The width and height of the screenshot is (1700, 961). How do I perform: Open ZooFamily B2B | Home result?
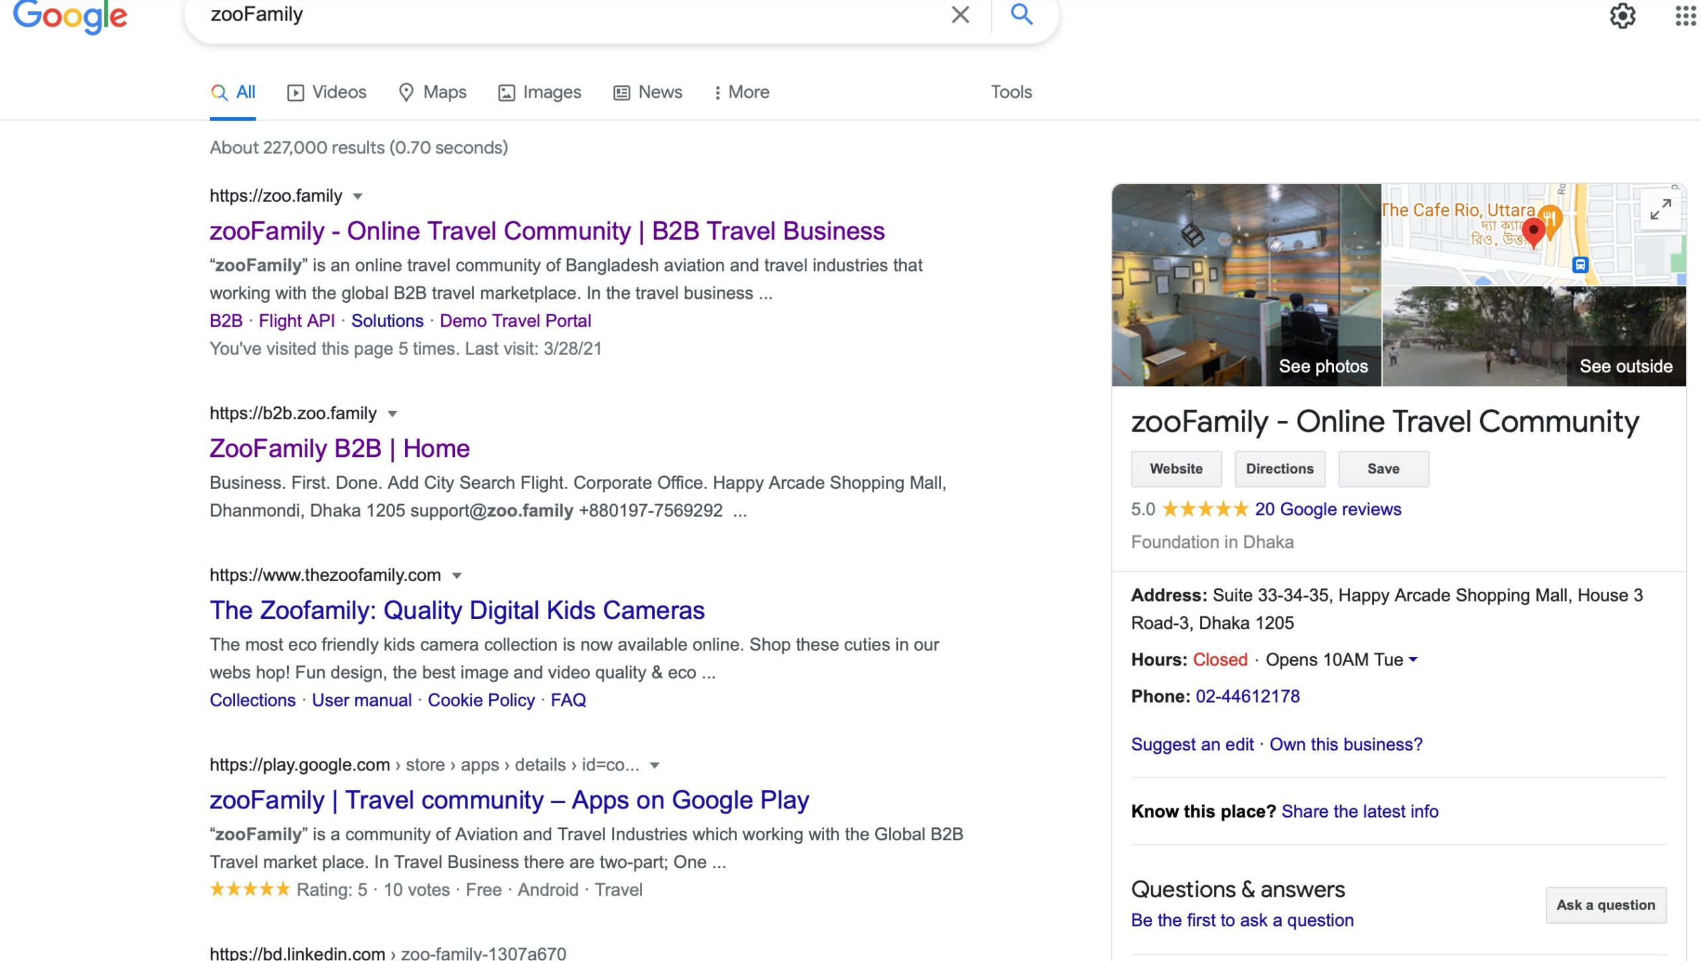[x=339, y=449]
